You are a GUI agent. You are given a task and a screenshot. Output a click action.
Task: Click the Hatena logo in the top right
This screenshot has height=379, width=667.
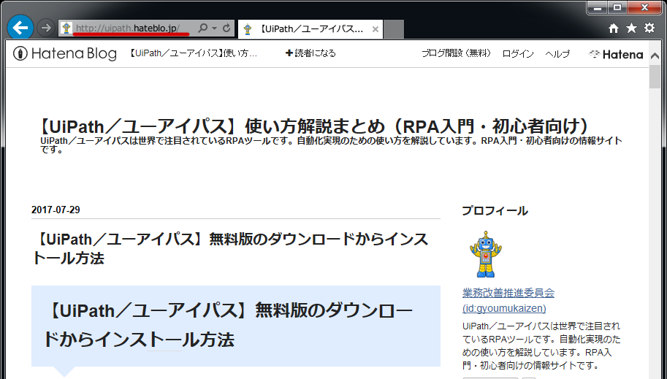pyautogui.click(x=616, y=55)
